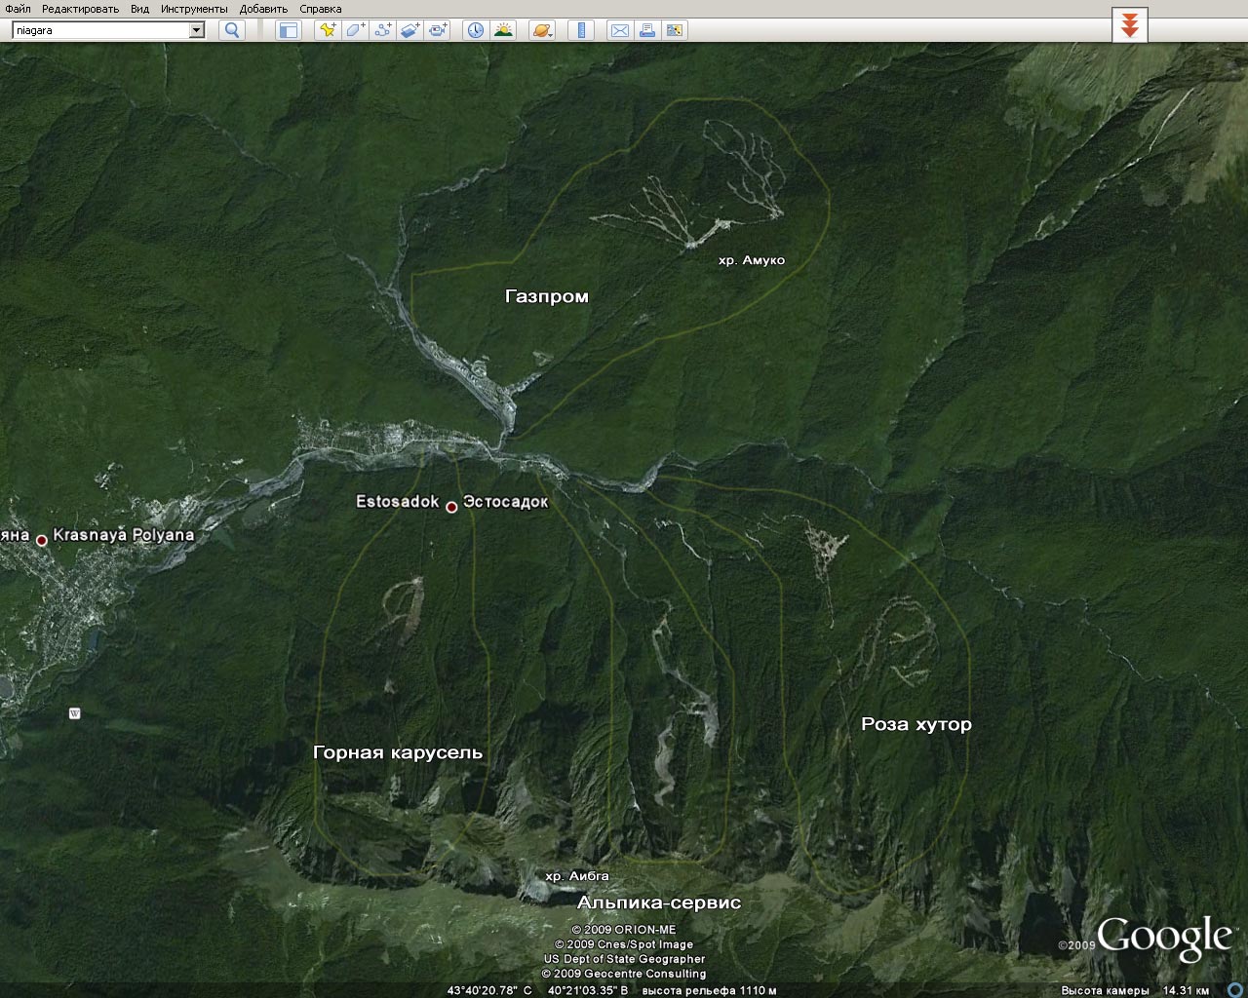Click the Газпром map label
This screenshot has height=998, width=1248.
547,296
